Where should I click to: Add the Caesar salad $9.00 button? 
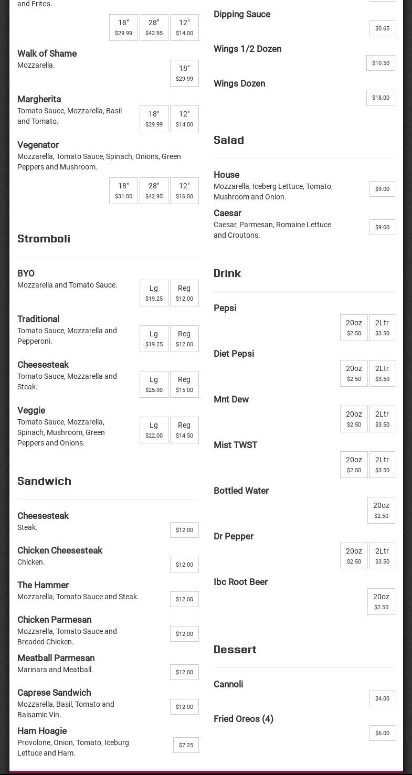pyautogui.click(x=382, y=227)
